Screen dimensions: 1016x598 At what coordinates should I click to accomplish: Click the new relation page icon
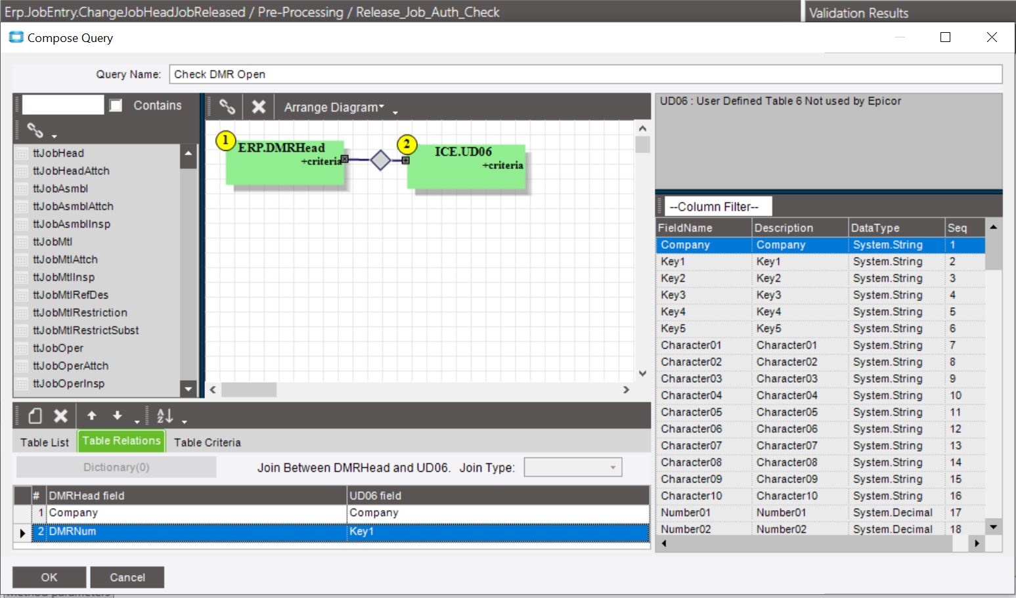point(35,416)
